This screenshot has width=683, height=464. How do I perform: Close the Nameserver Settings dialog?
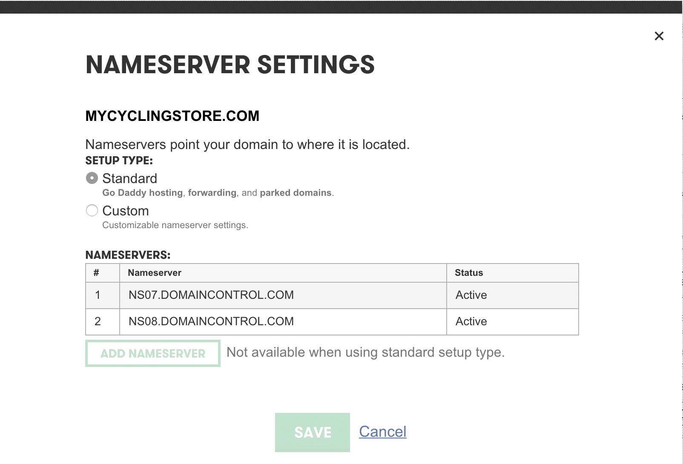tap(659, 36)
